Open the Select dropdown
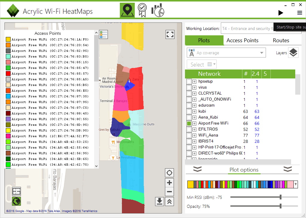This screenshot has width=306, height=218. click(x=202, y=64)
